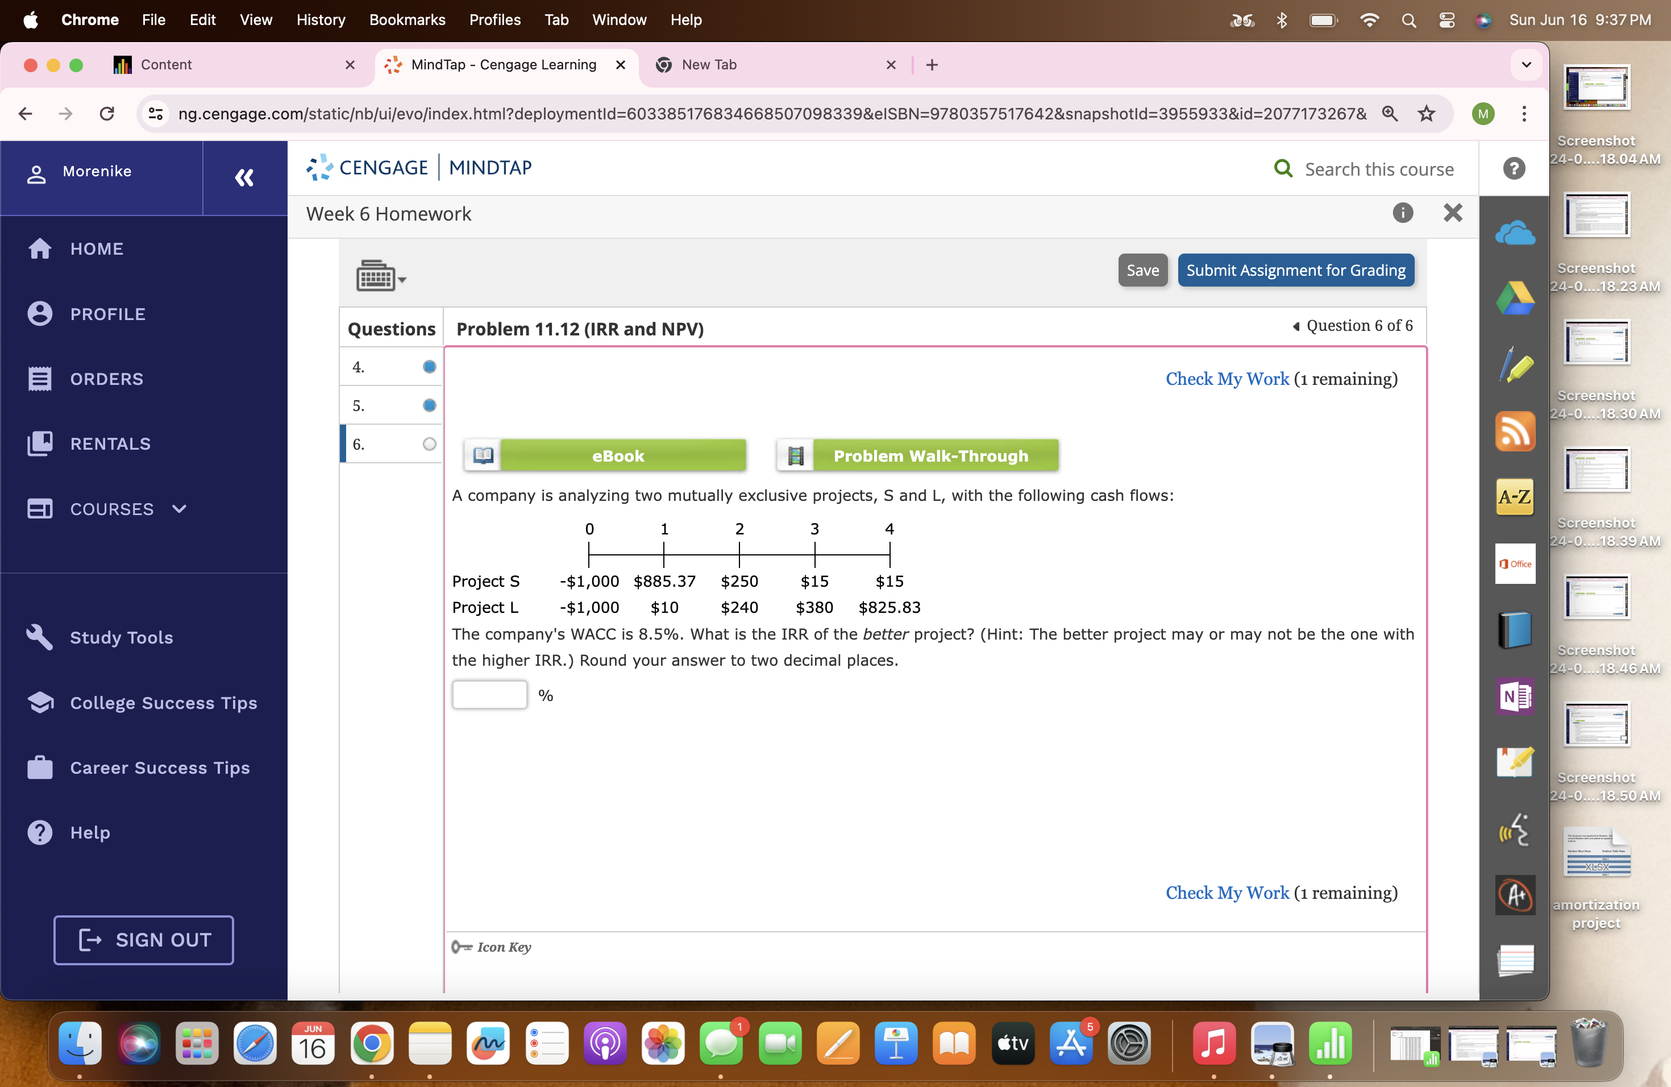The image size is (1671, 1087).
Task: Click the info icon next to Week 6 Homework
Action: click(1403, 213)
